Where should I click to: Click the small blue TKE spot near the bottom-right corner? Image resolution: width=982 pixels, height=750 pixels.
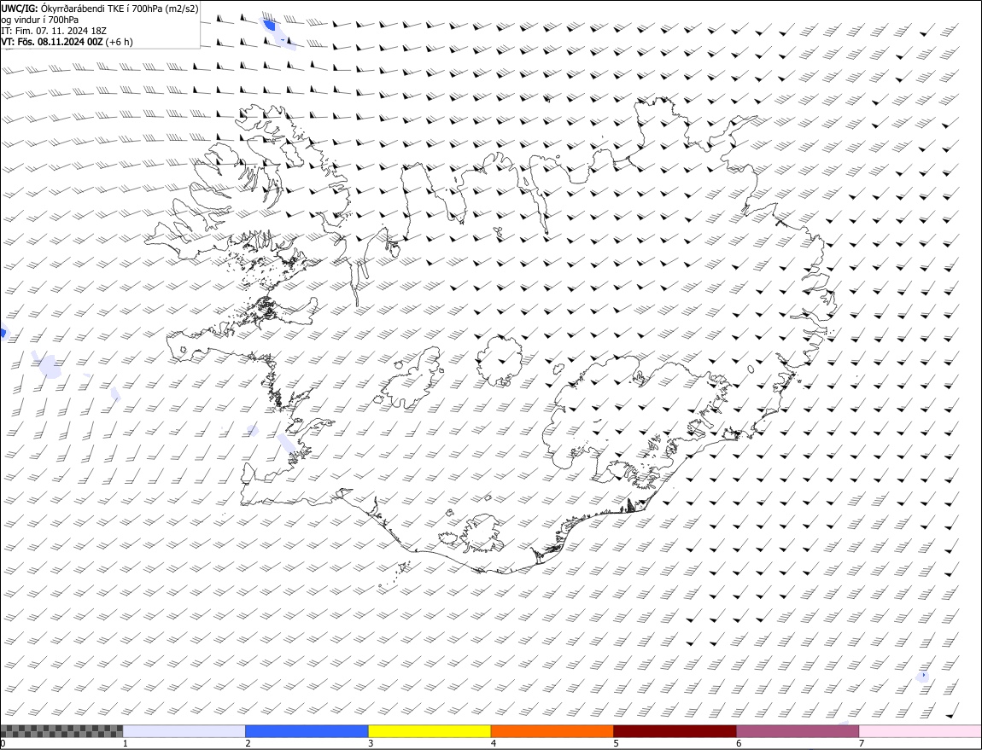click(x=924, y=676)
